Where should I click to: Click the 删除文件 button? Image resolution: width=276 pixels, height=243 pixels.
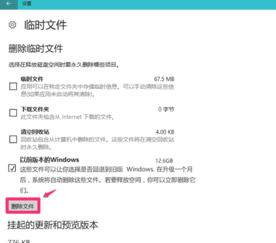click(x=23, y=206)
